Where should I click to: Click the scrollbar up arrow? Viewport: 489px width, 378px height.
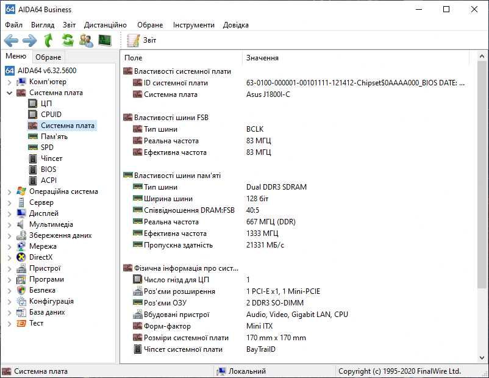coord(482,57)
